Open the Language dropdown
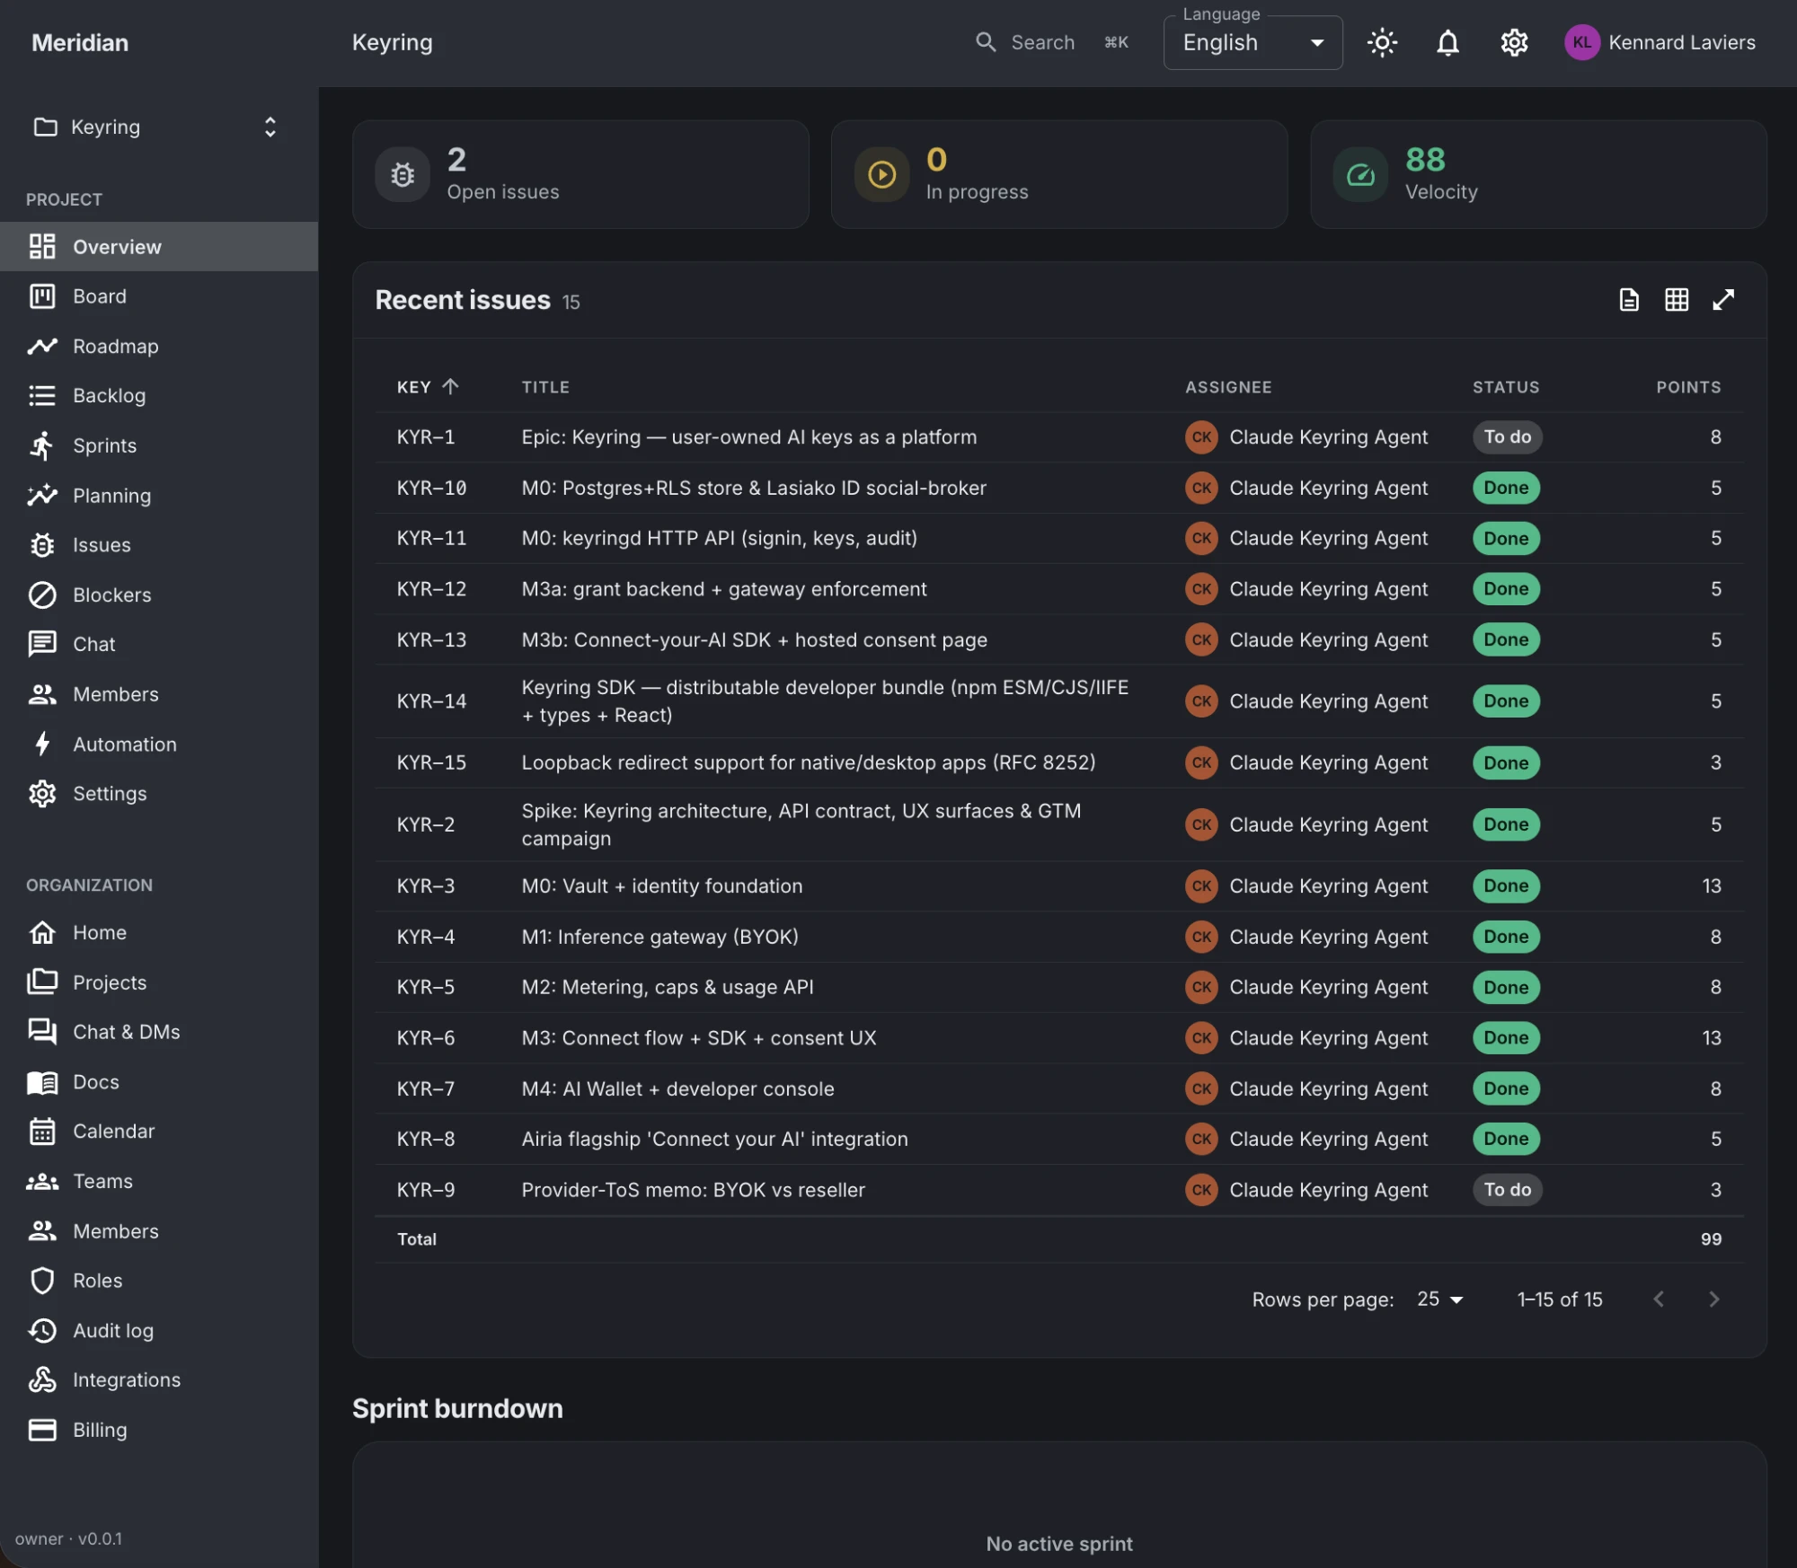The width and height of the screenshot is (1797, 1568). (1253, 42)
